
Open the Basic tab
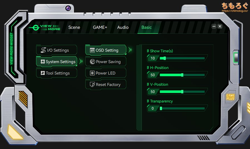click(146, 27)
